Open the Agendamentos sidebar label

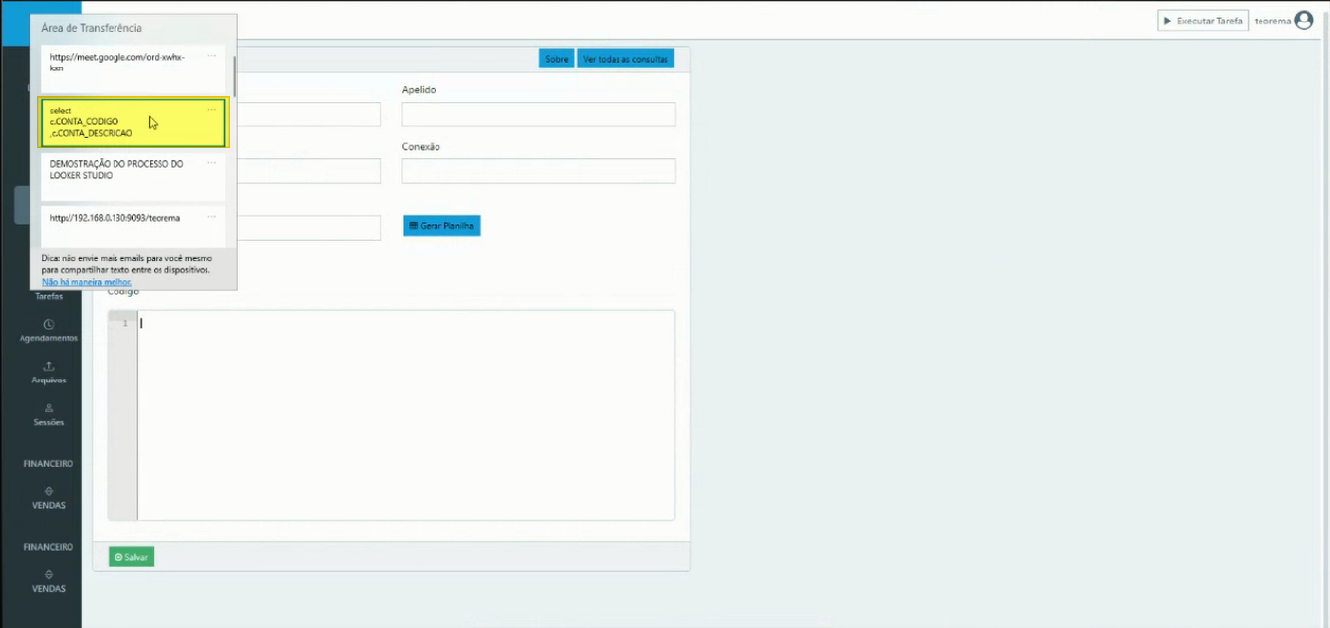coord(49,338)
